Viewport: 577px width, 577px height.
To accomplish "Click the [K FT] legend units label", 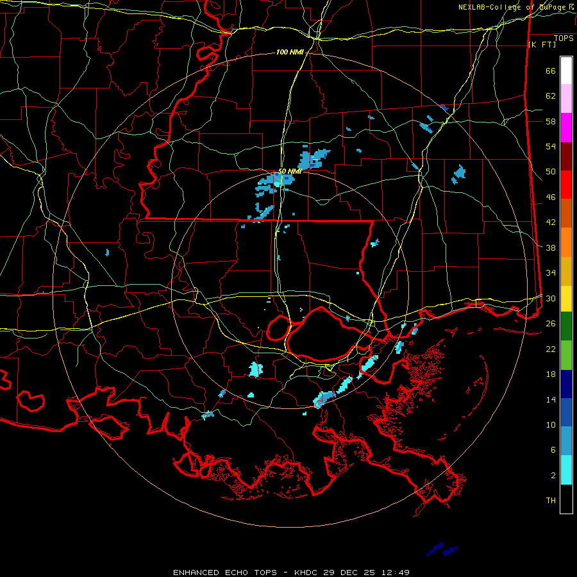I will [x=542, y=44].
